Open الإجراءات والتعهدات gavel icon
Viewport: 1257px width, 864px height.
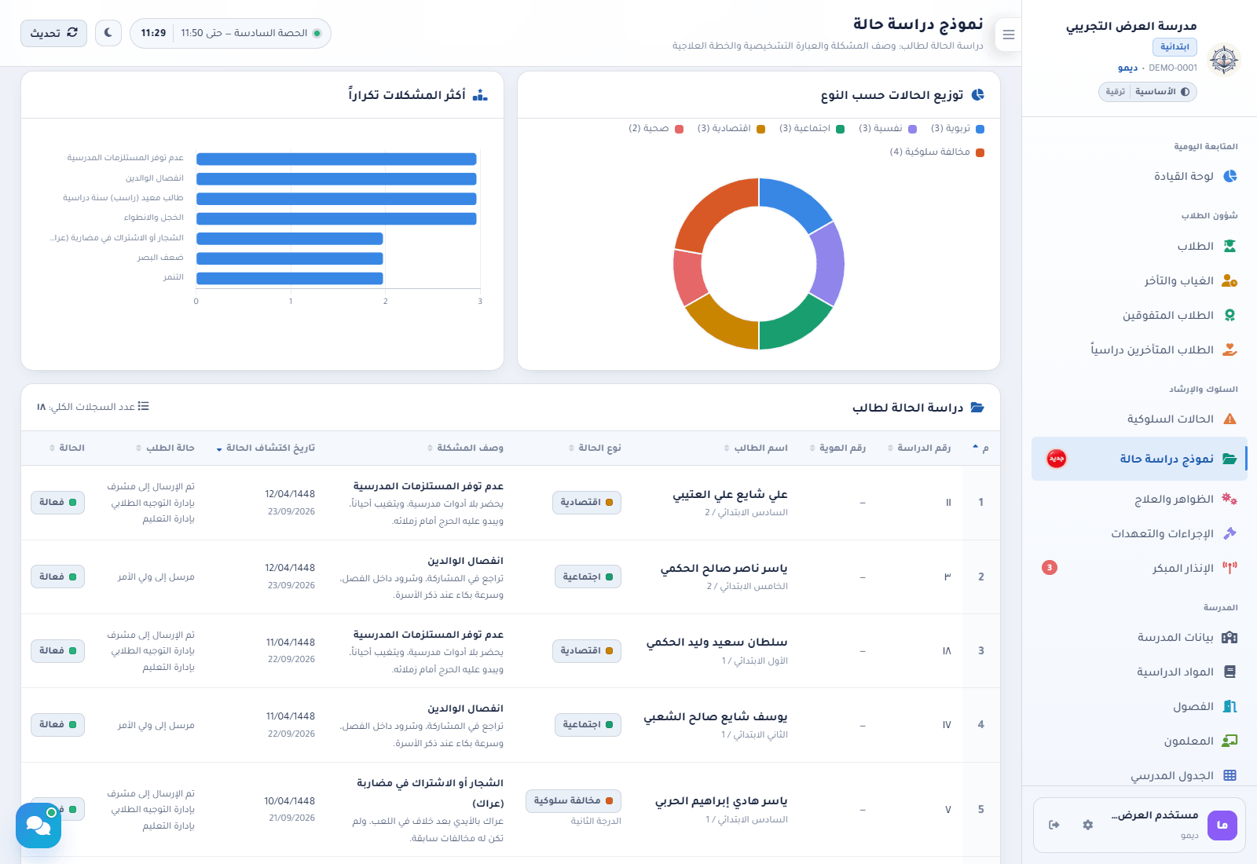[x=1230, y=533]
